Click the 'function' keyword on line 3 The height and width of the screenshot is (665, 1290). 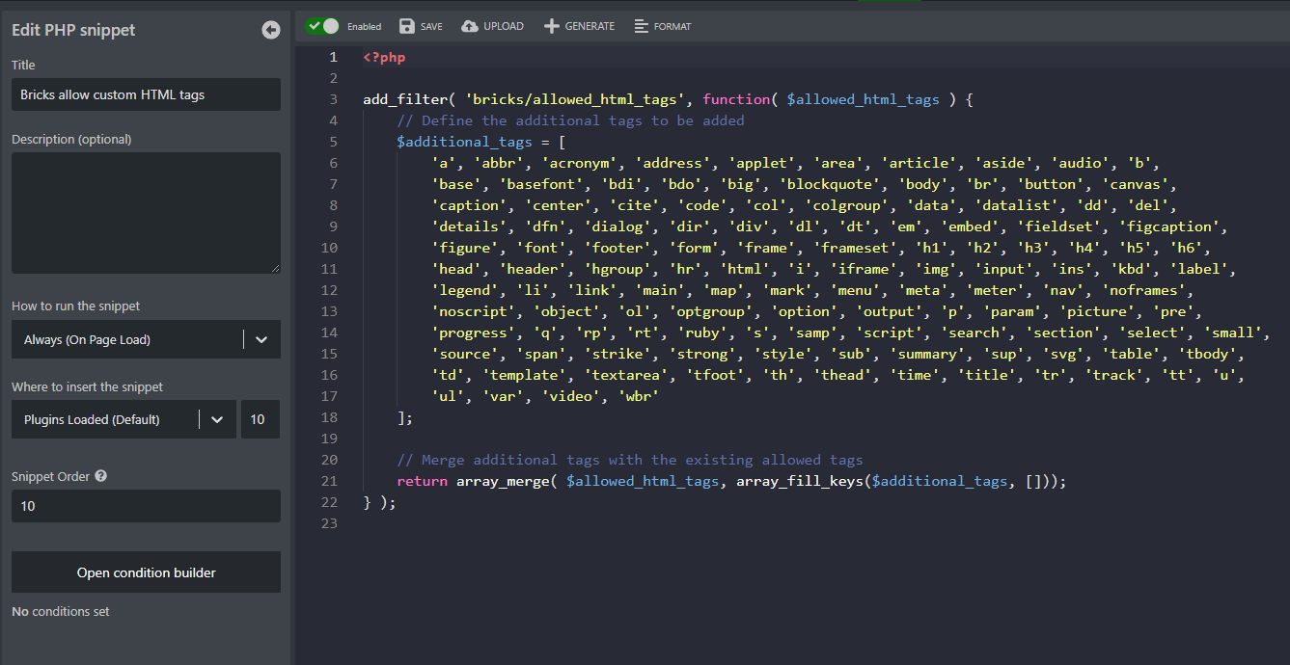click(736, 99)
